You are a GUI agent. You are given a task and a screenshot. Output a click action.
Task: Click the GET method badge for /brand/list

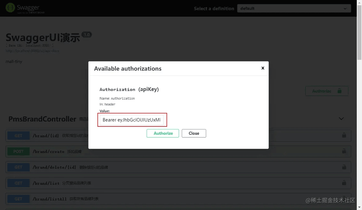(x=19, y=183)
